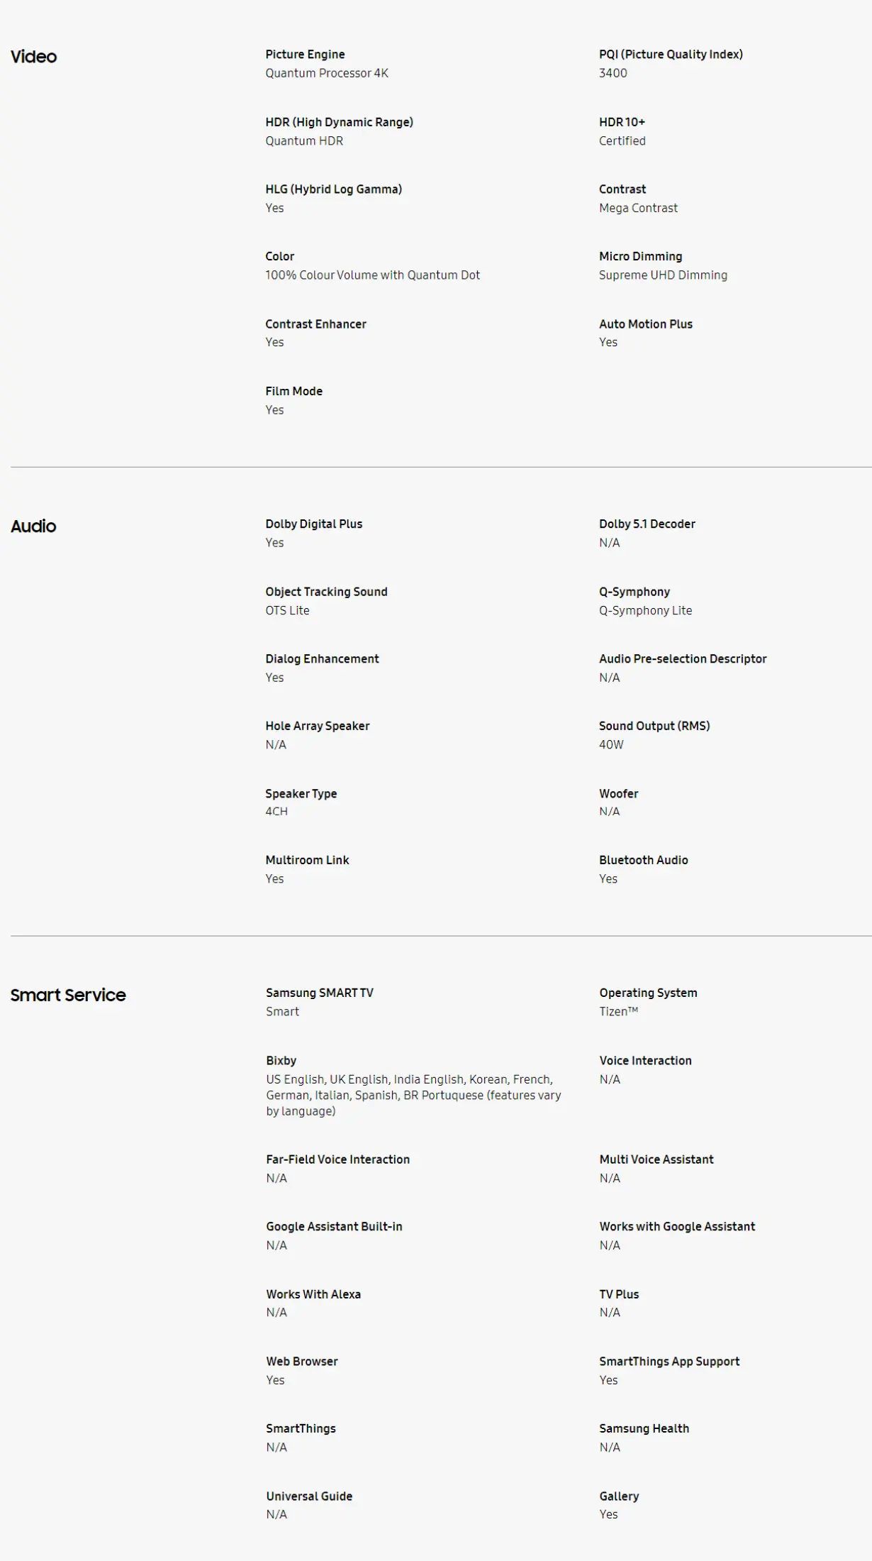Screen dimensions: 872x1561
Task: Select the Auto Motion Plus label
Action: [x=645, y=324]
